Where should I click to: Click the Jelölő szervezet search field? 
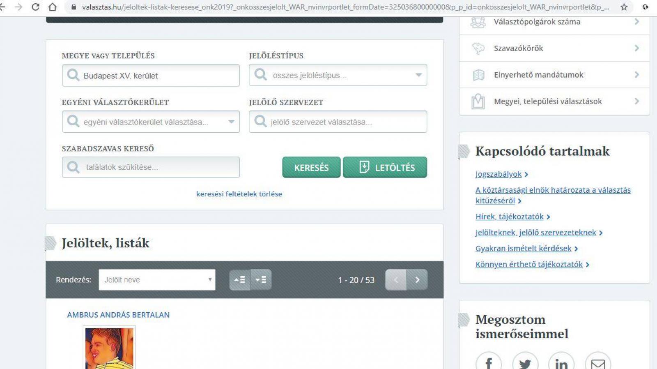(338, 122)
